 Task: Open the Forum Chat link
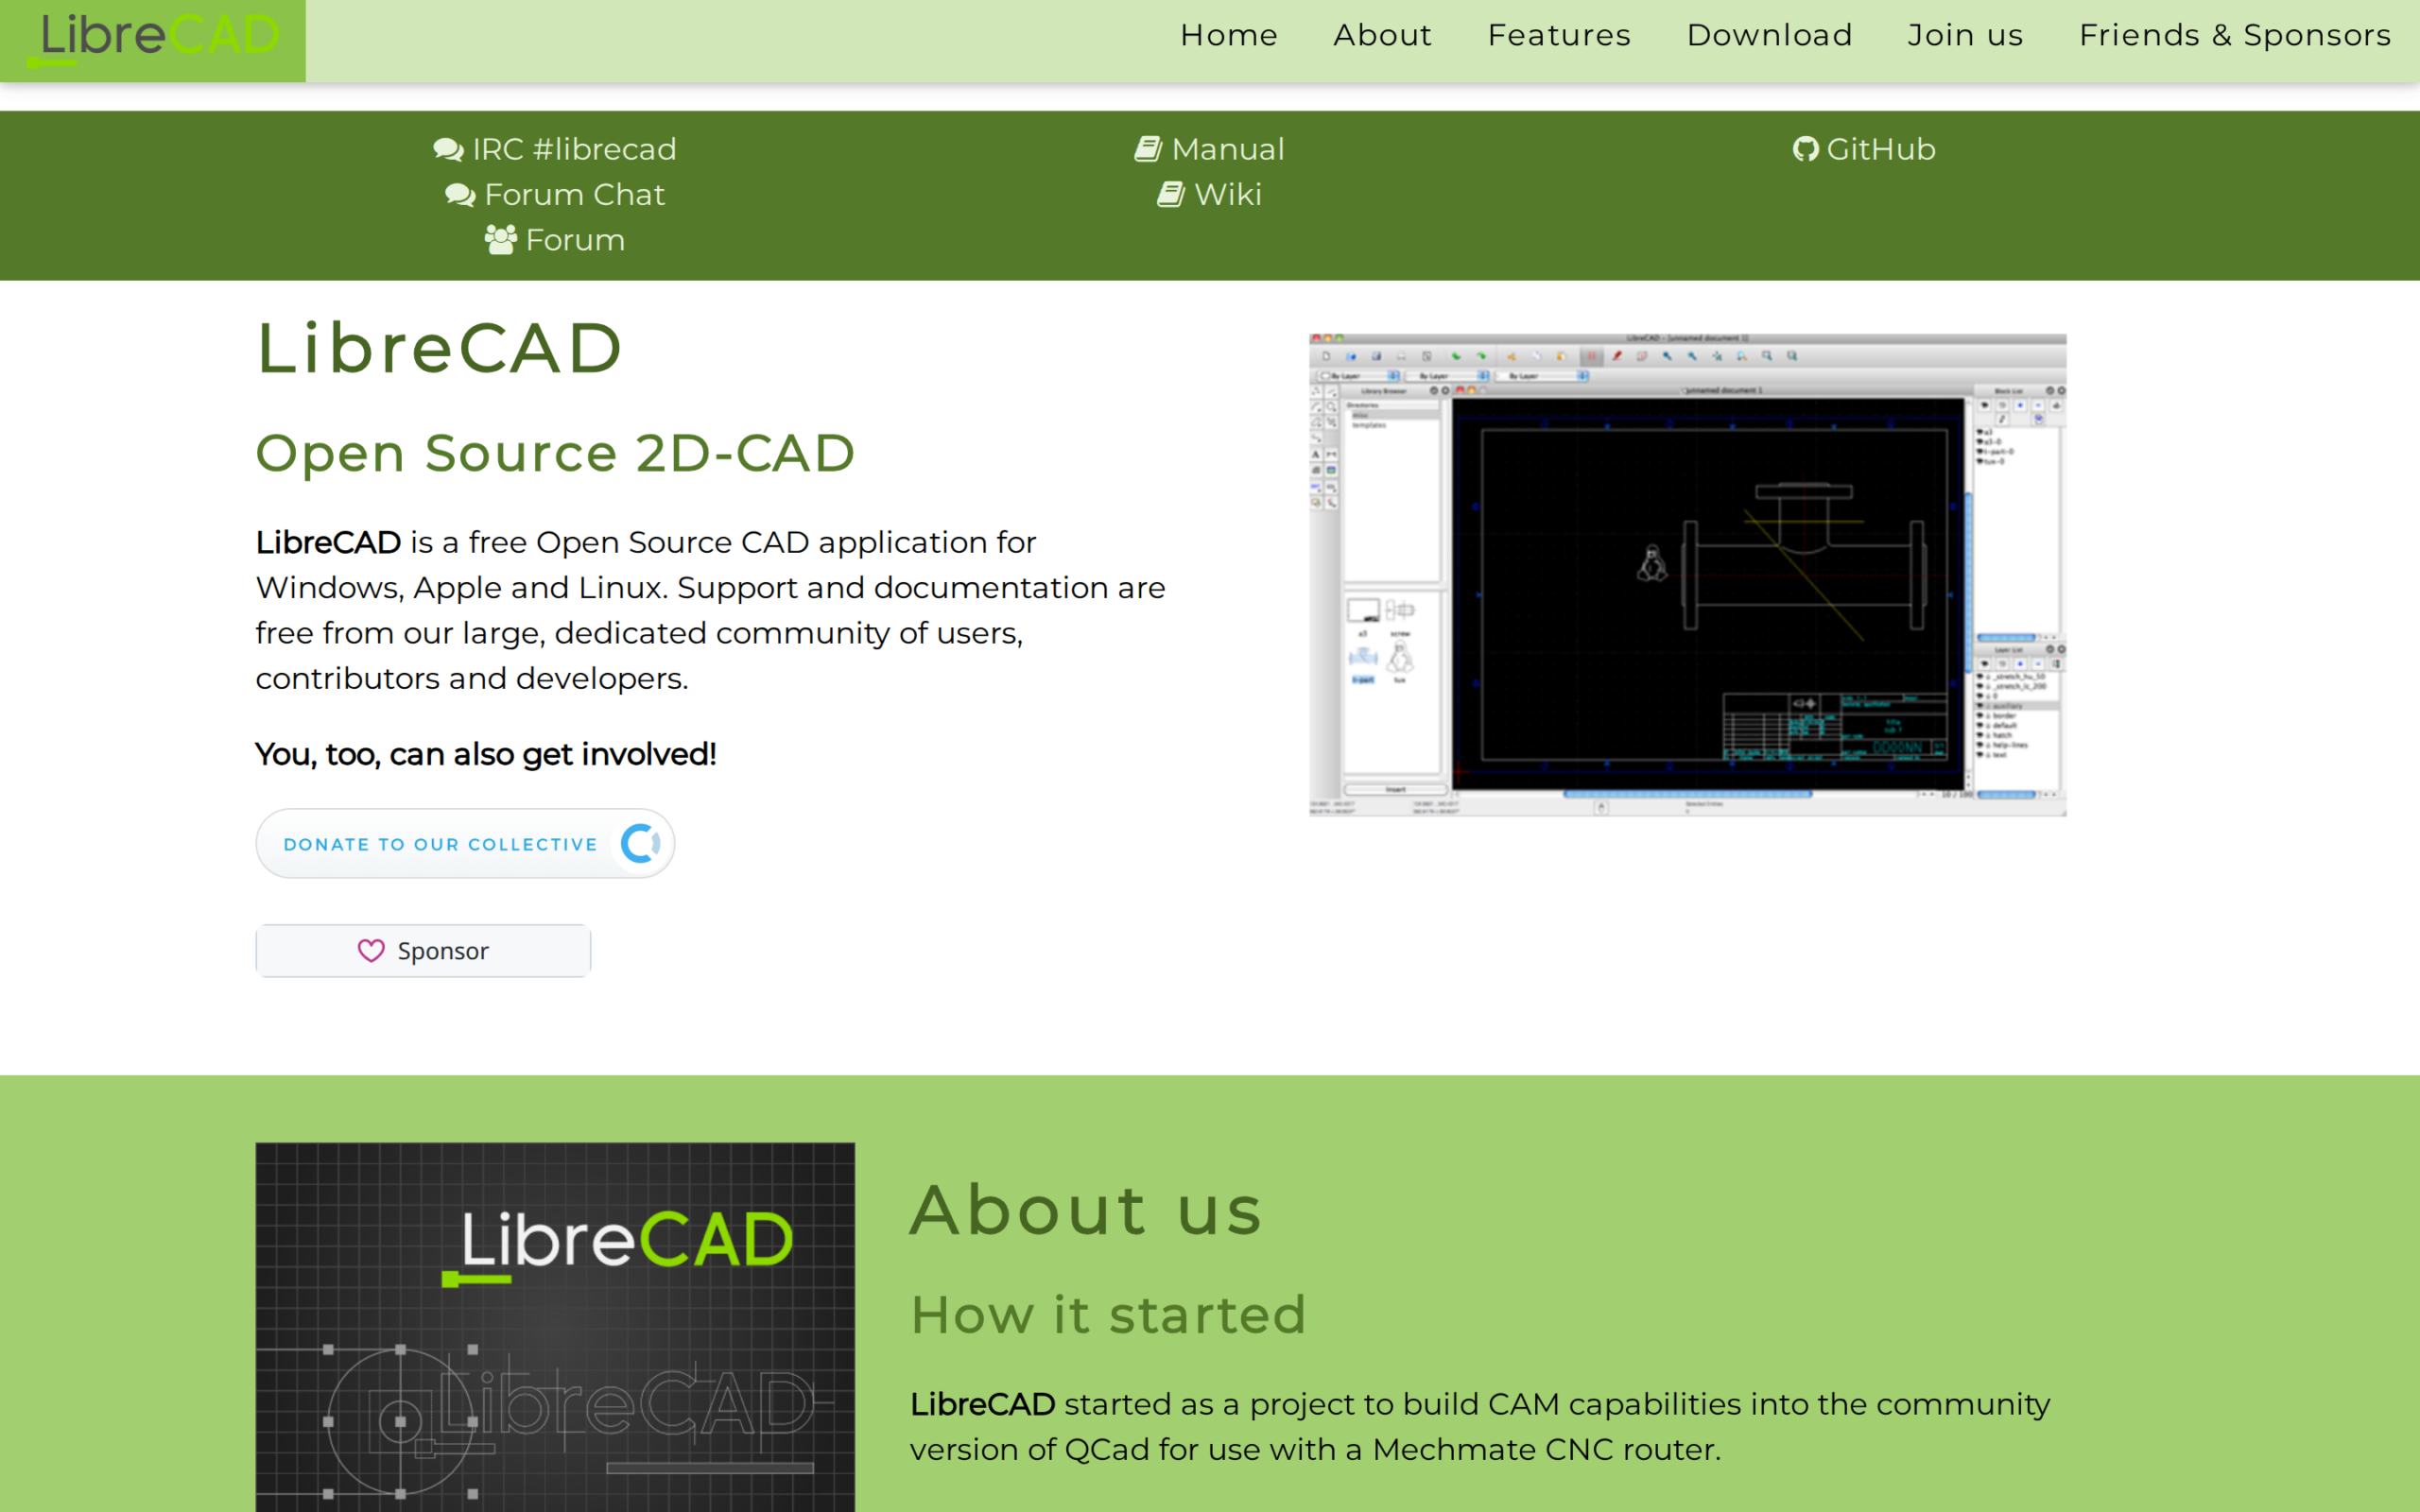[x=555, y=194]
